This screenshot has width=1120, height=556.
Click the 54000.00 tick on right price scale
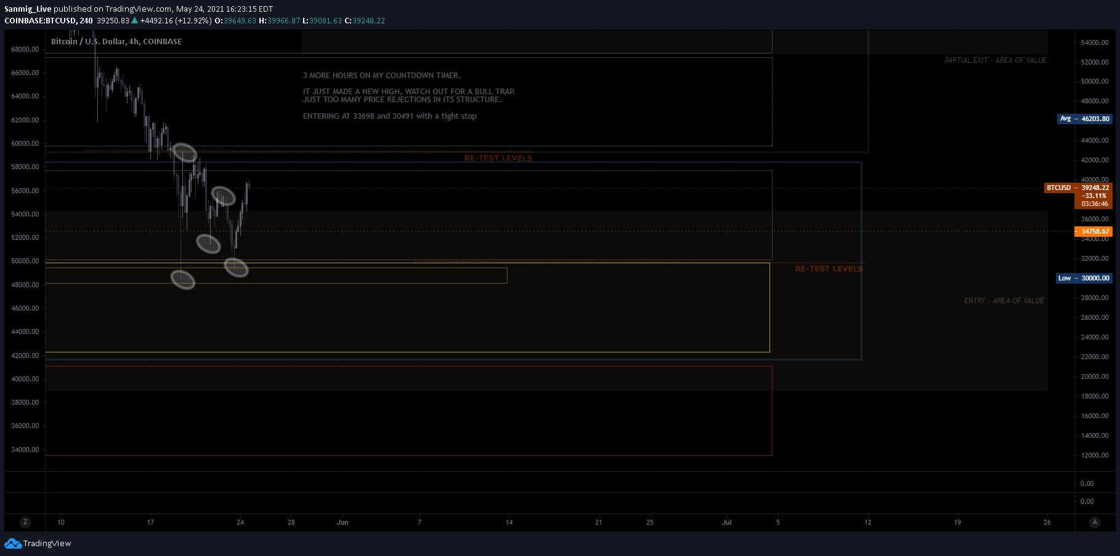click(1095, 42)
